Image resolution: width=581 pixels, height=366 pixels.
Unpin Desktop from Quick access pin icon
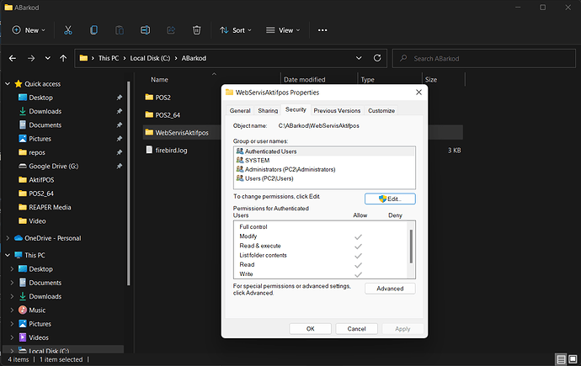[x=120, y=98]
